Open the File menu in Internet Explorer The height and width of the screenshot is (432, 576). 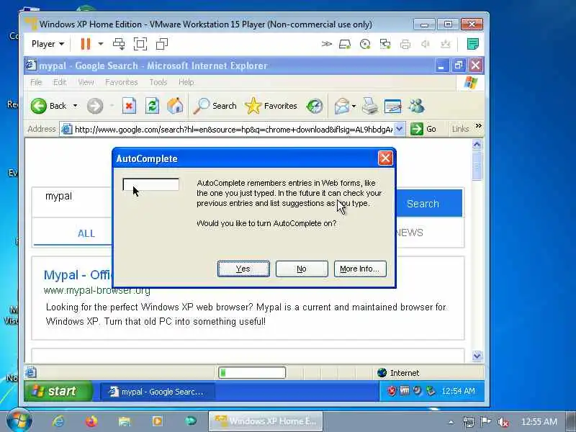coord(36,82)
